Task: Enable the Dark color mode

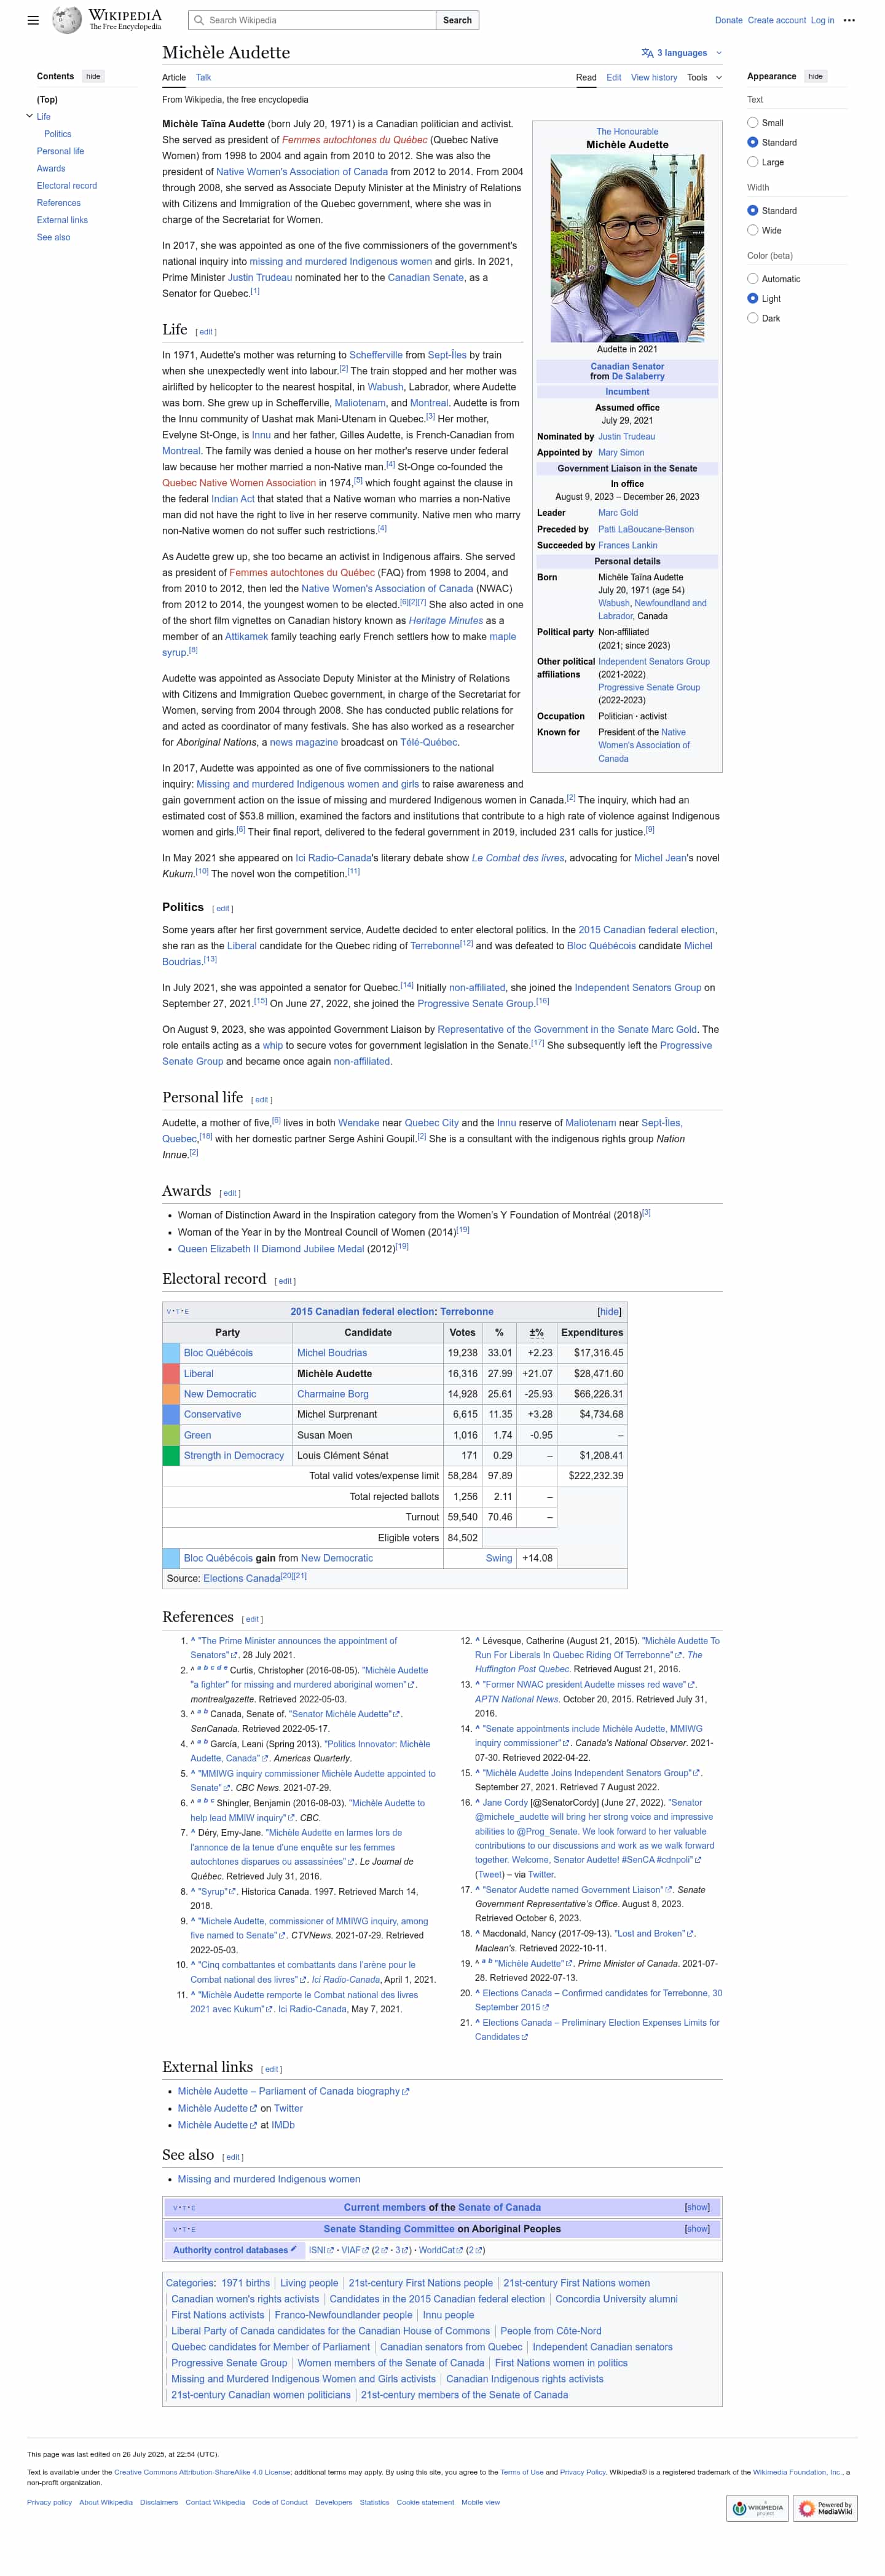Action: [752, 318]
